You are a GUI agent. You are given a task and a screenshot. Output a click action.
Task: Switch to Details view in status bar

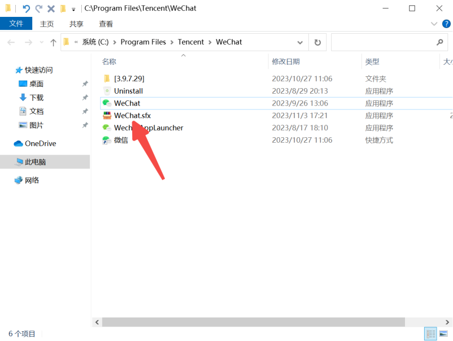[x=431, y=334]
